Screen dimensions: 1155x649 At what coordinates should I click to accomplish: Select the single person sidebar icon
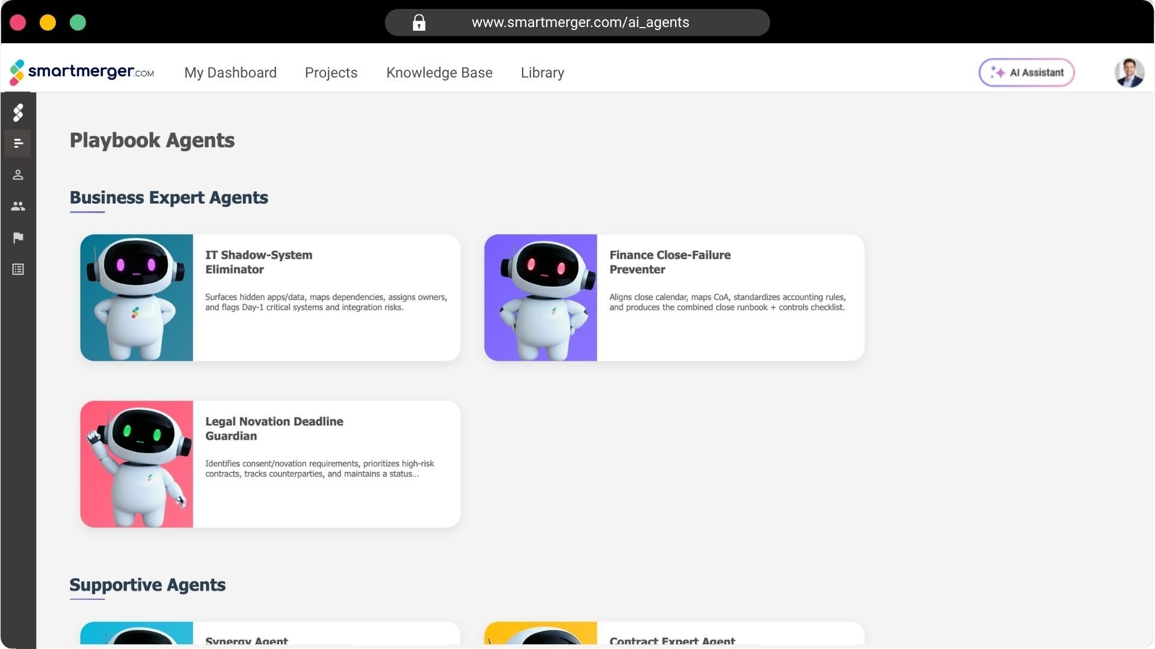point(18,175)
